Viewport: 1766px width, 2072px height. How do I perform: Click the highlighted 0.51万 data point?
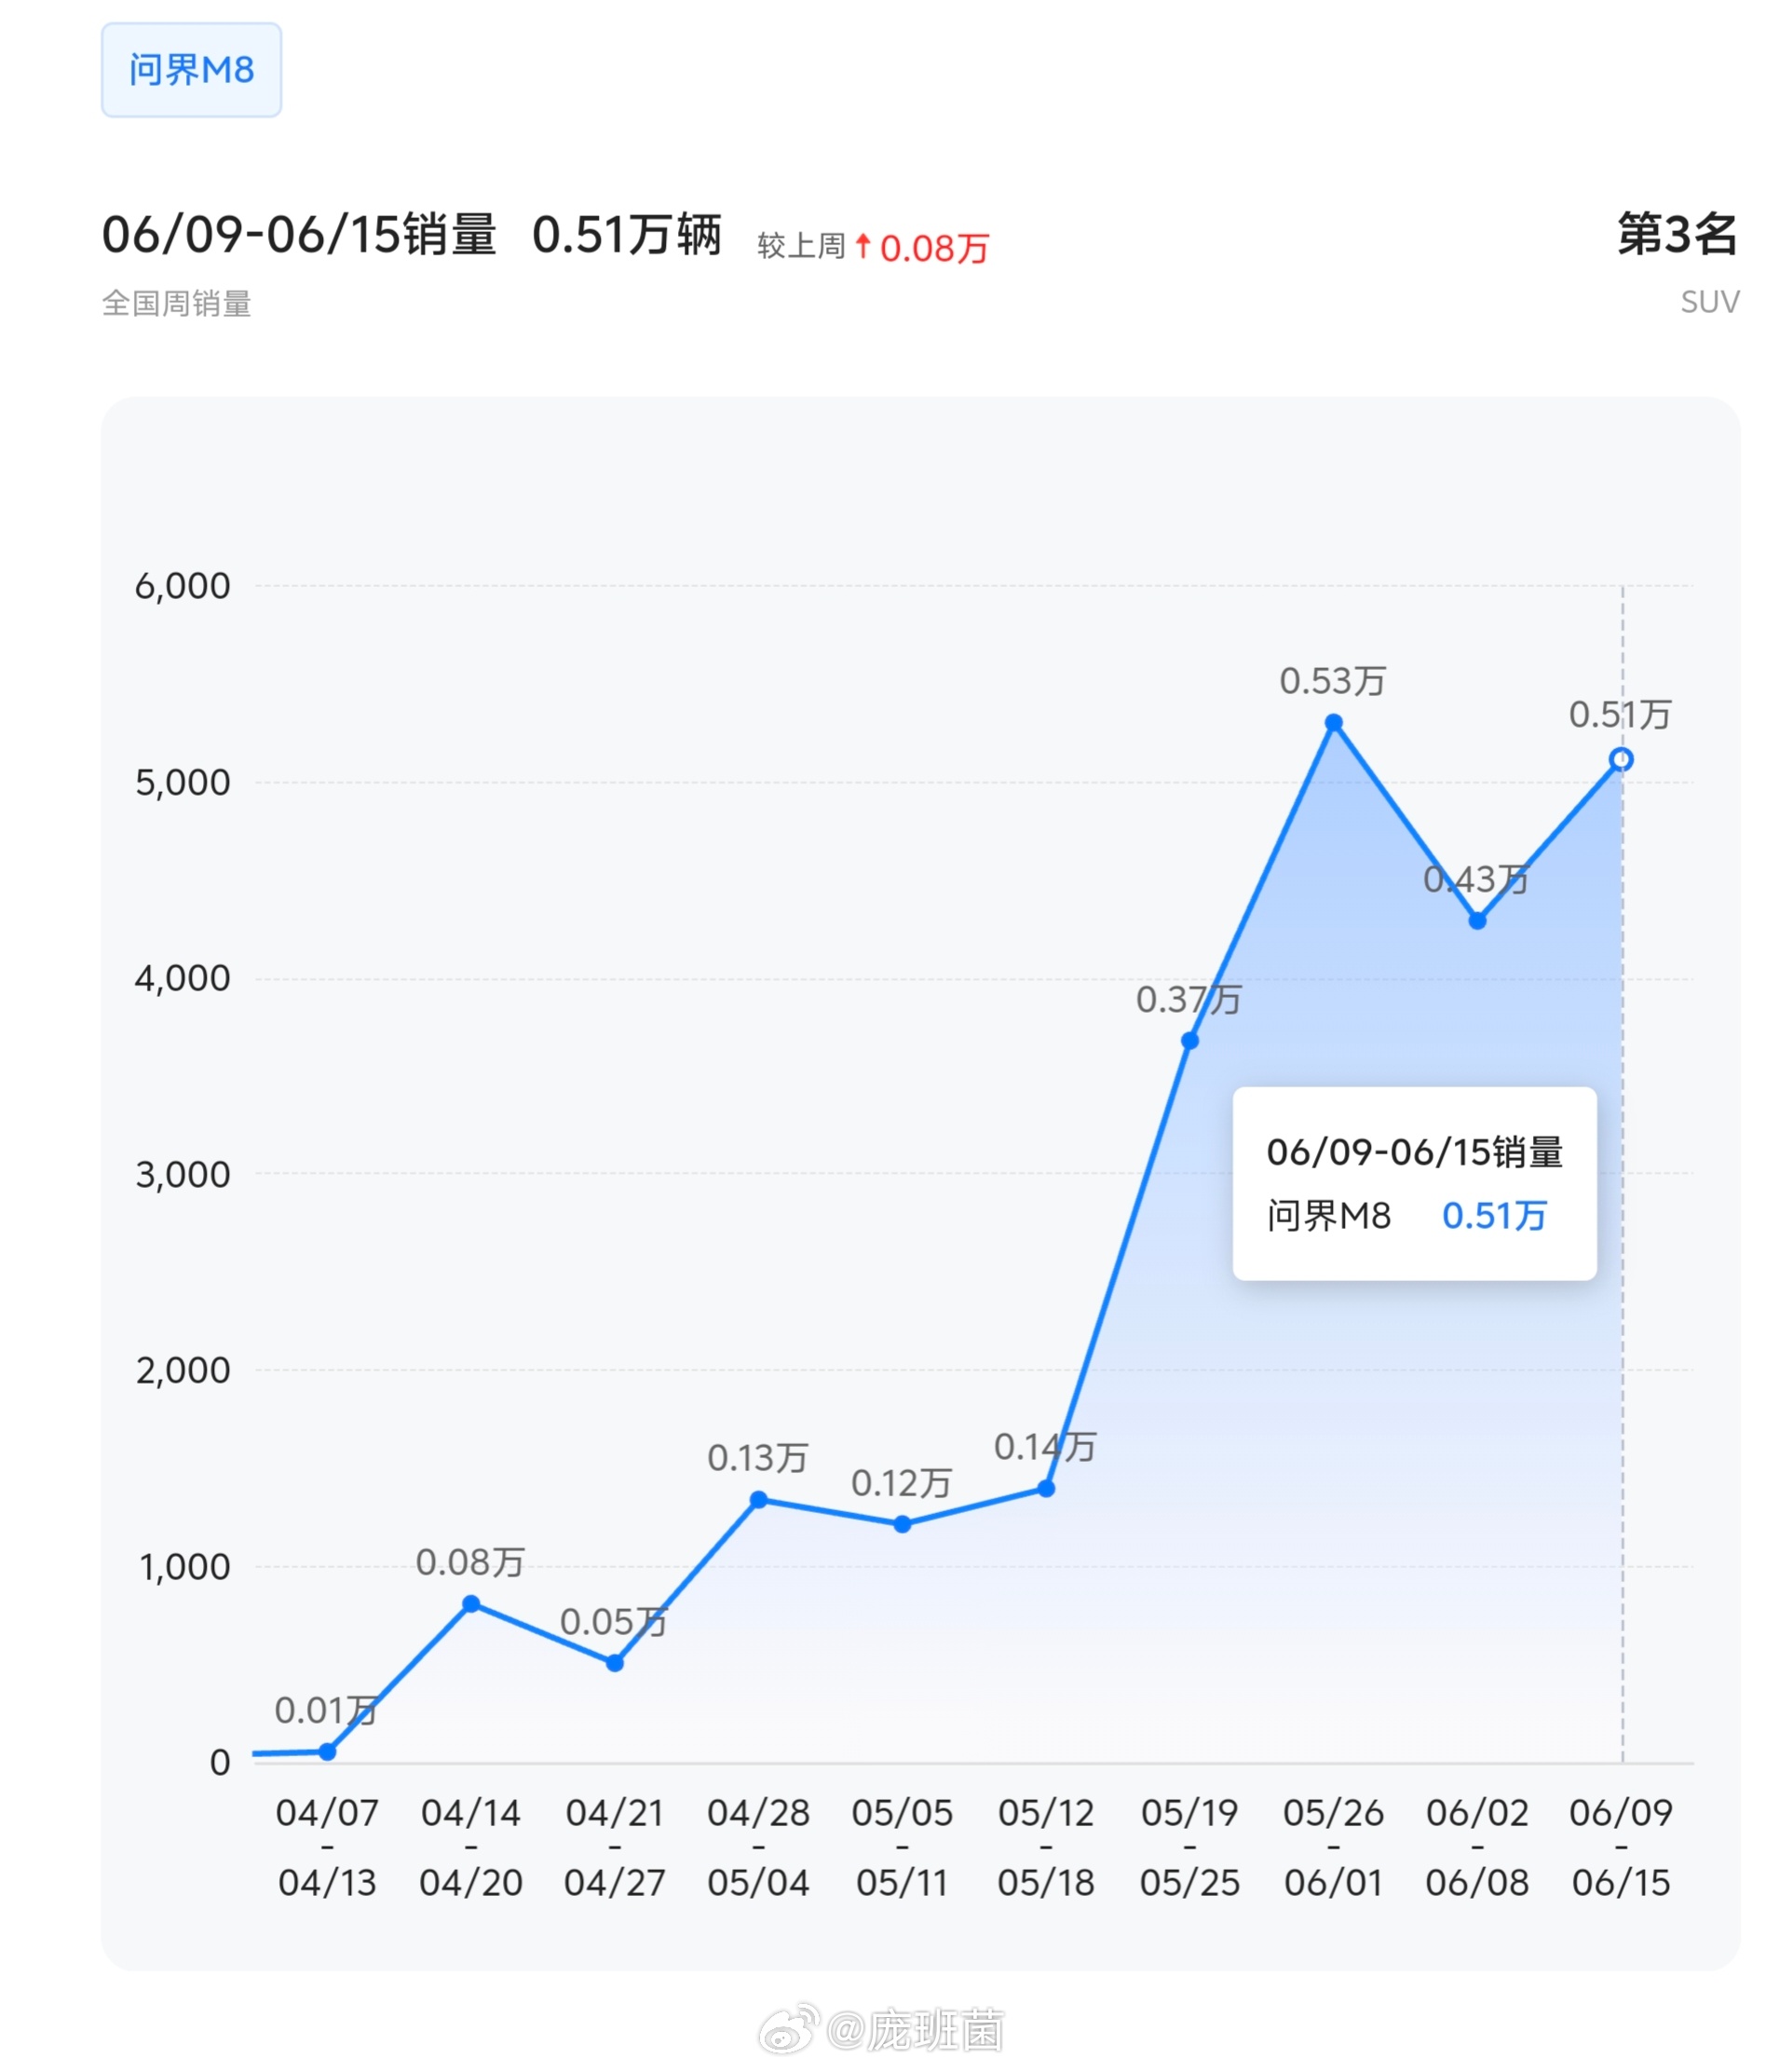(1621, 760)
